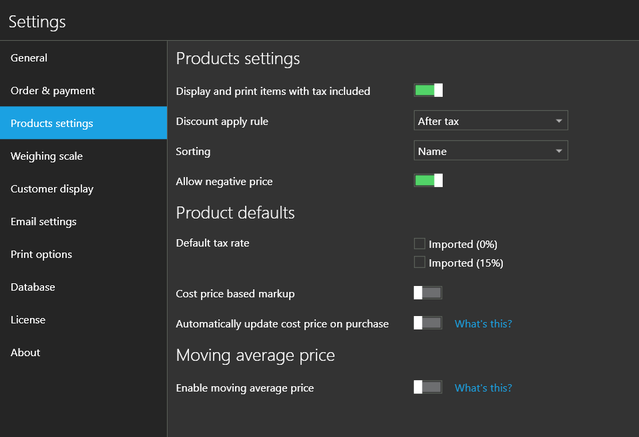View the License section

pyautogui.click(x=28, y=319)
